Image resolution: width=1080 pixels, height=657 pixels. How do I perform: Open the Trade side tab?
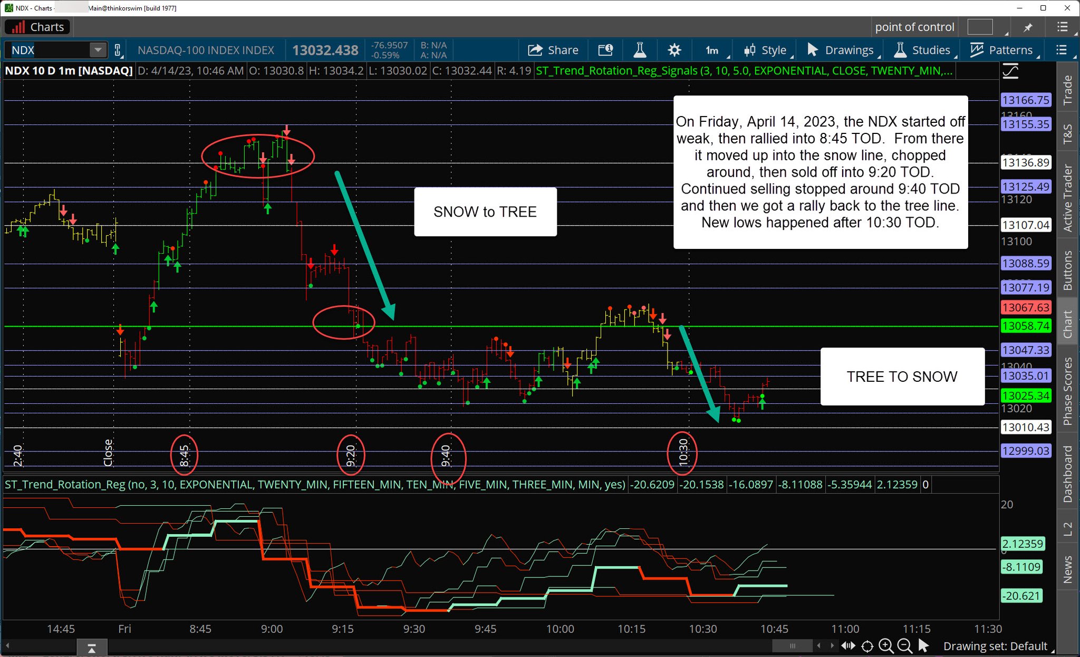click(1068, 90)
